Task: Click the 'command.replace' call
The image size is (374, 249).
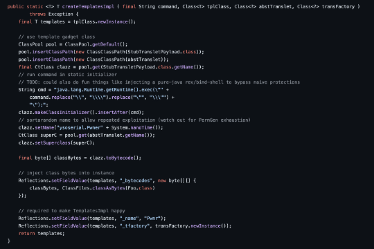Action: click(50, 98)
